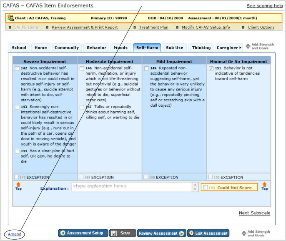Click the DOB : 04/10/2000 text
Viewport: 286px width, 241px height.
(165, 18)
